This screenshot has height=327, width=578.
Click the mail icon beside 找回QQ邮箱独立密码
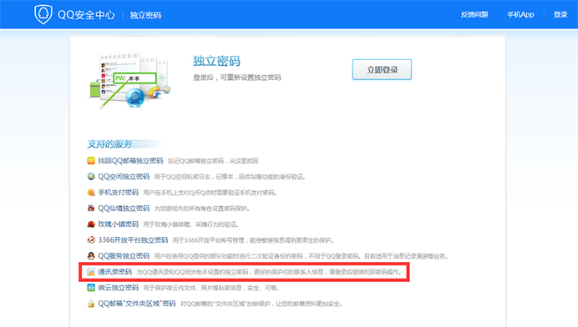click(91, 160)
